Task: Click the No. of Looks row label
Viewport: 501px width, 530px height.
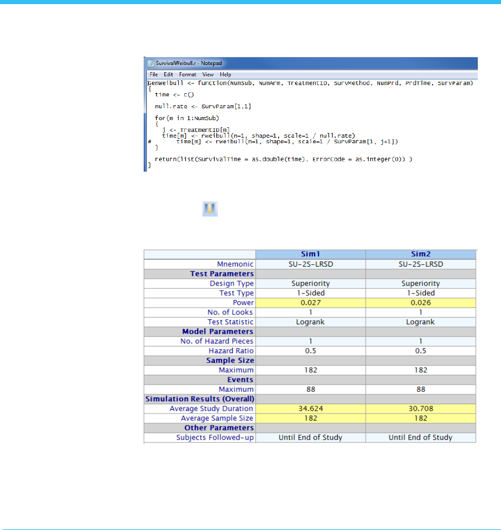Action: pos(230,312)
